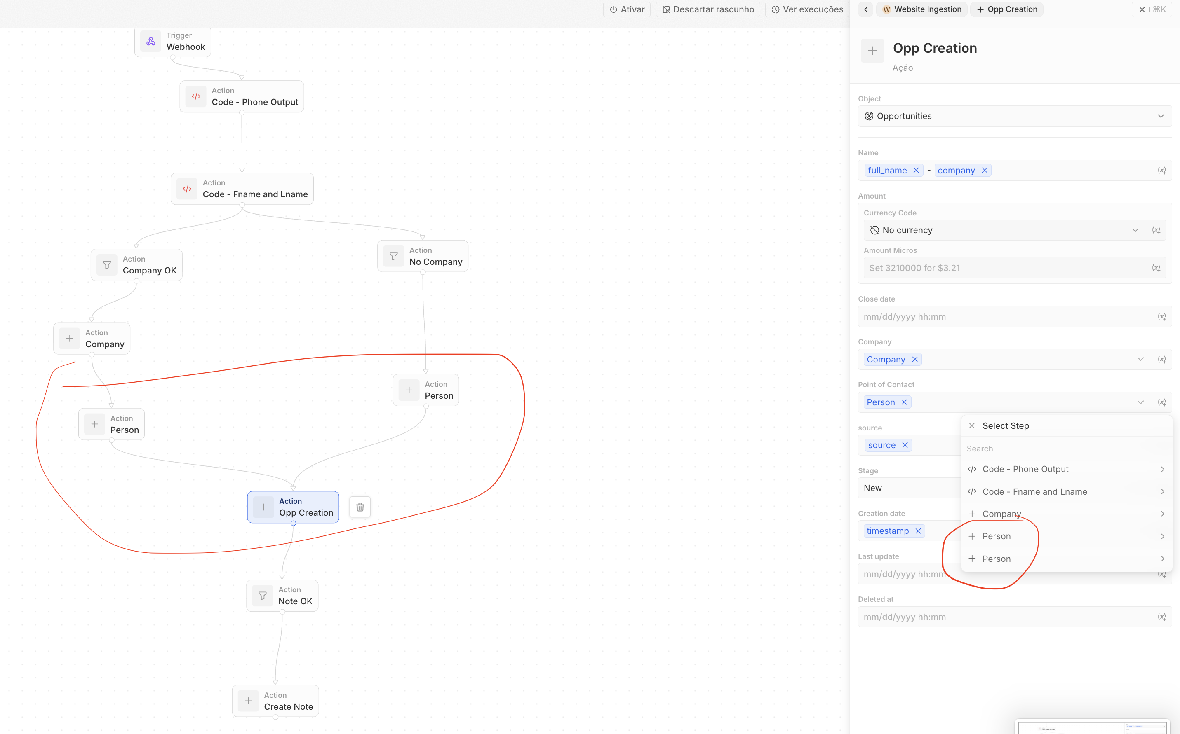
Task: Click the Company OK filter icon
Action: coord(107,265)
